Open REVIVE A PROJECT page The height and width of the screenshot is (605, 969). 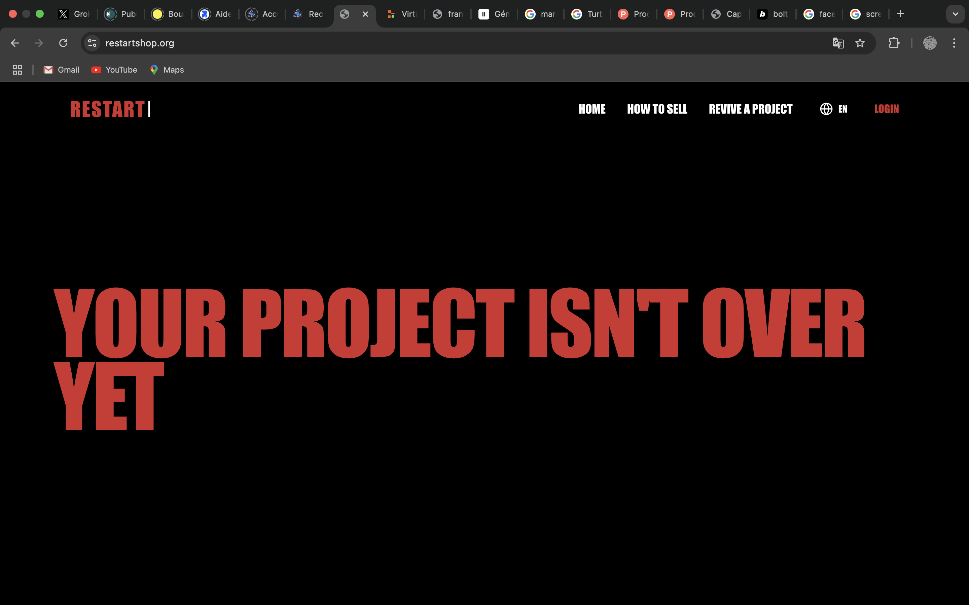pyautogui.click(x=750, y=109)
